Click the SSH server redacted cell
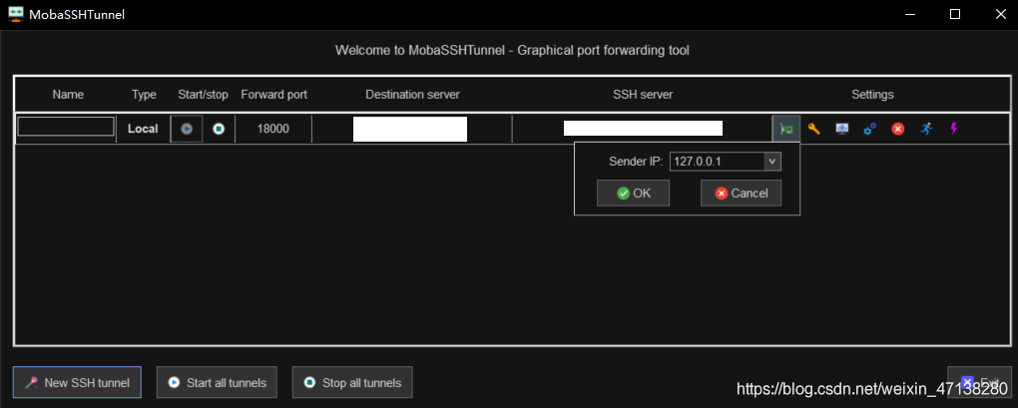Viewport: 1018px width, 408px height. (x=643, y=129)
